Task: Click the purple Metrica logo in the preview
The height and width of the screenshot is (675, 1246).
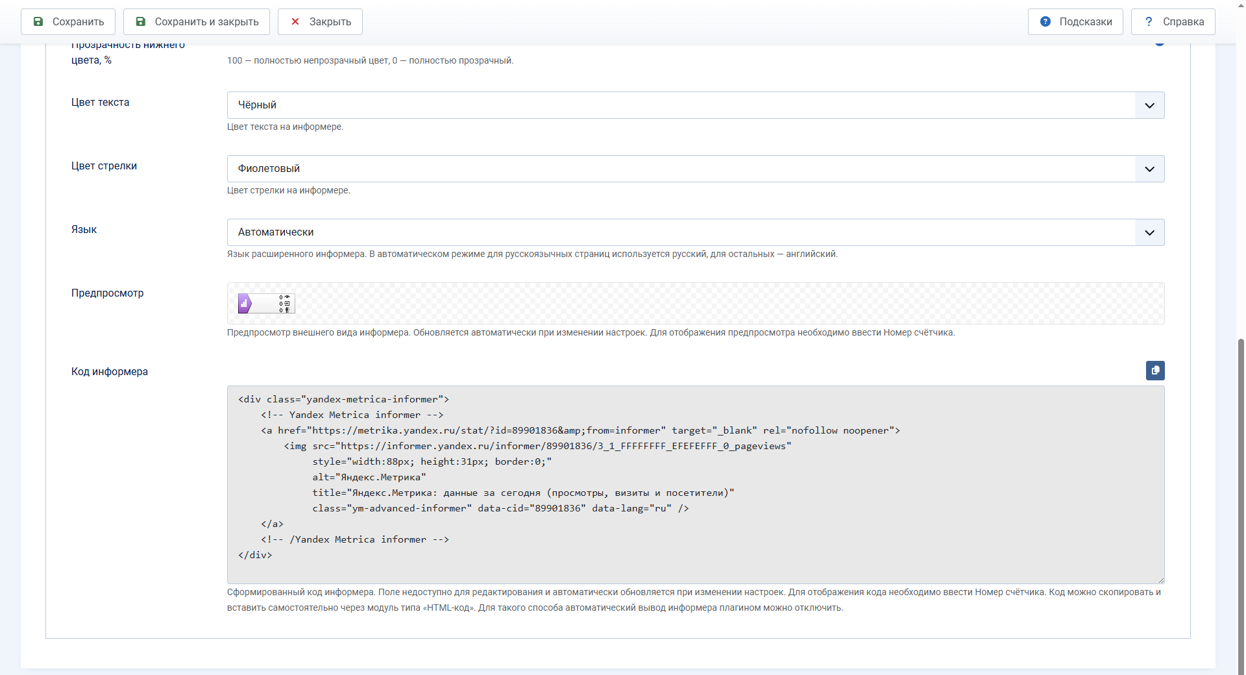Action: [245, 303]
